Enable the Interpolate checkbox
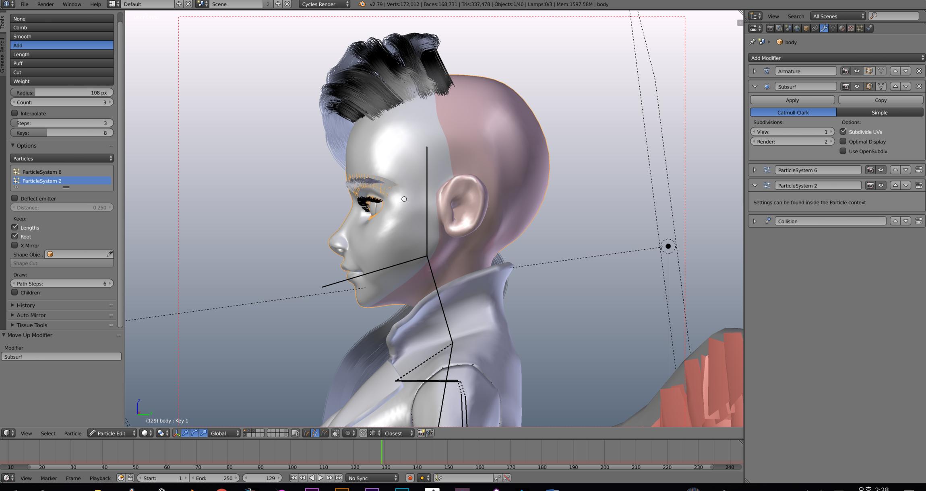The width and height of the screenshot is (926, 491). [15, 113]
